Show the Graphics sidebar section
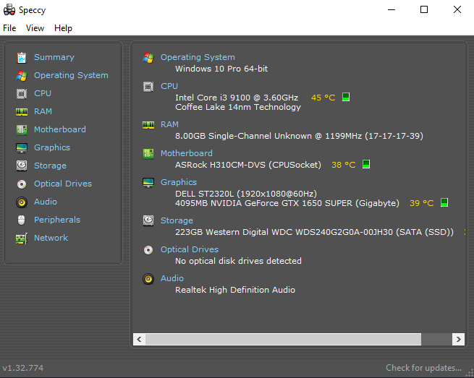Viewport: 474px width, 378px height. [52, 147]
